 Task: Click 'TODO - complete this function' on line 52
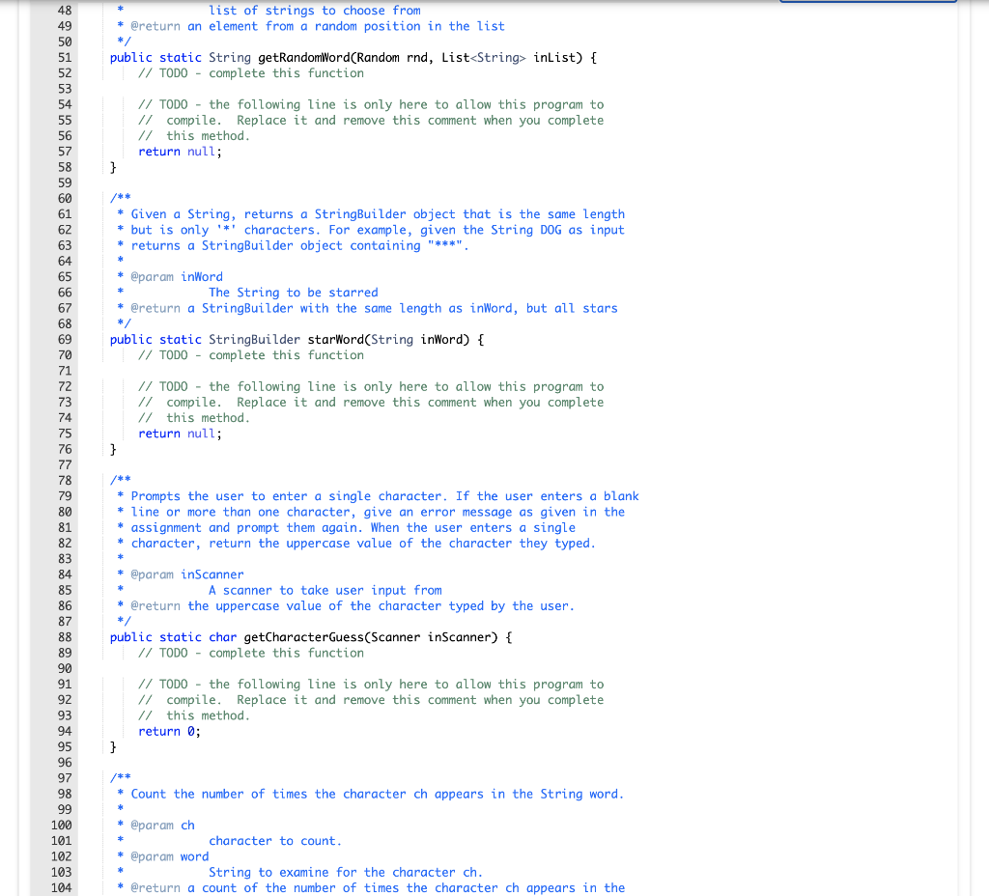[x=251, y=73]
